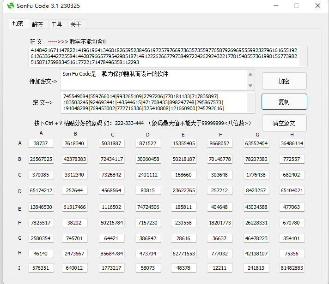Viewport: 329px width, 284px height.
Task: Click the cell containing 62771553
Action: click(183, 254)
